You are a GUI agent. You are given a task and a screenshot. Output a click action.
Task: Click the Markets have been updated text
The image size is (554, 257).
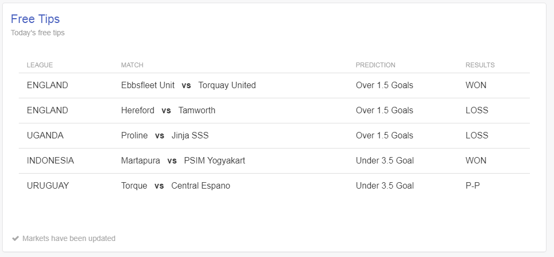[x=69, y=239]
